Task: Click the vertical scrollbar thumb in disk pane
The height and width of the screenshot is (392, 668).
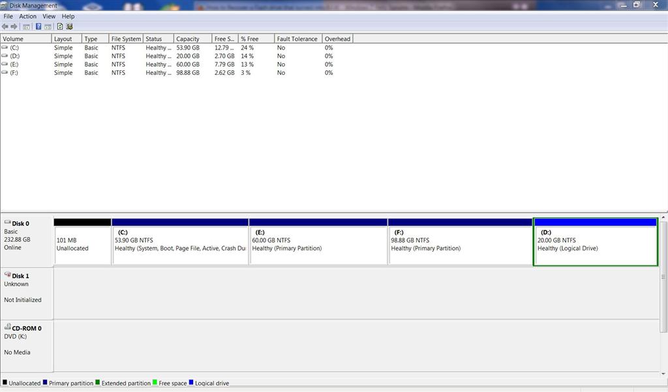Action: click(x=663, y=276)
